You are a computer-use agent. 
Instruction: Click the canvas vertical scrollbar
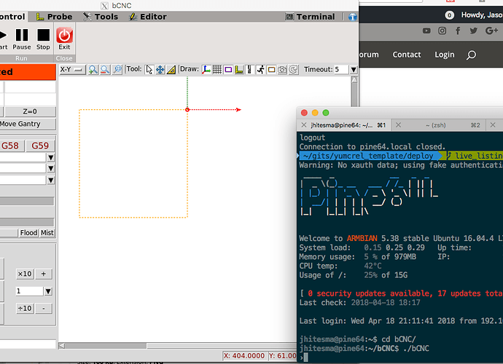[x=354, y=93]
